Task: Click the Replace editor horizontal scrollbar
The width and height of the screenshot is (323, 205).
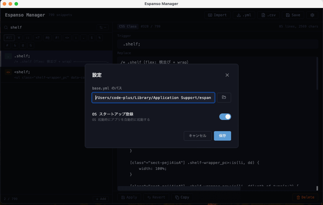Action: [179, 188]
